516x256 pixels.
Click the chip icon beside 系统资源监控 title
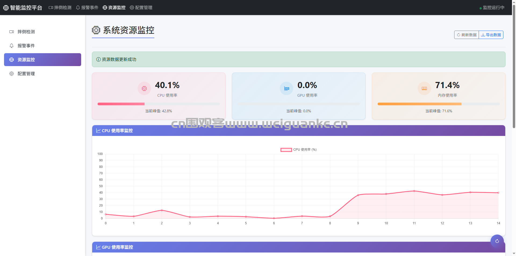point(96,30)
